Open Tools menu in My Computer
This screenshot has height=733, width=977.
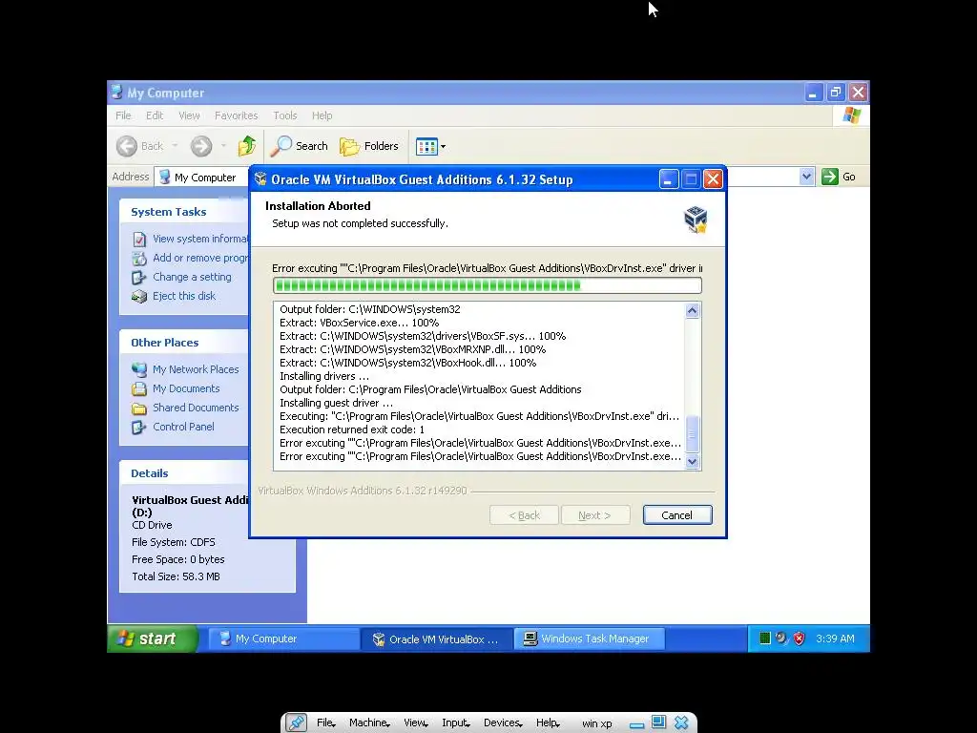click(x=284, y=115)
